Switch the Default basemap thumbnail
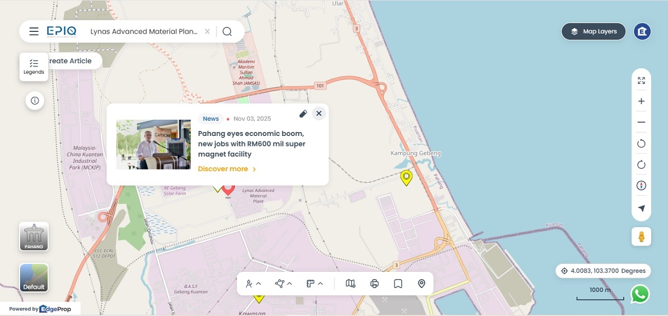 [34, 277]
